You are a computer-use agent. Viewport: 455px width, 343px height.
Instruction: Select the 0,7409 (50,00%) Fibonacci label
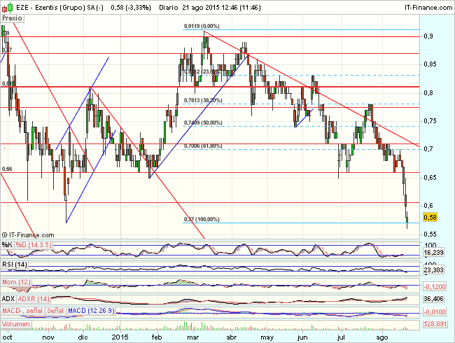pos(203,123)
